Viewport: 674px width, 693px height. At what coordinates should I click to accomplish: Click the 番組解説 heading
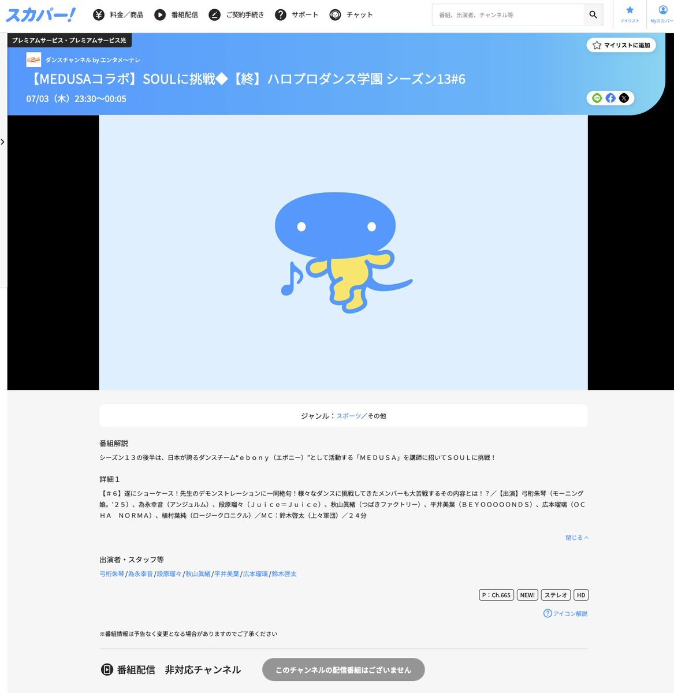(114, 444)
